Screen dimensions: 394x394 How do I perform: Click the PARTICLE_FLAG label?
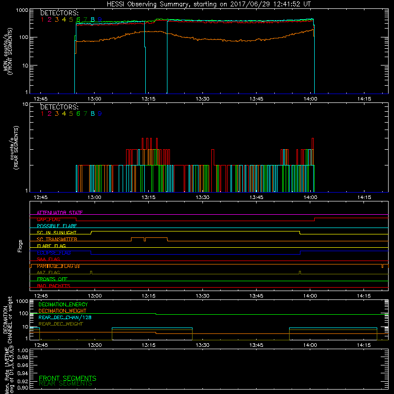(x=55, y=266)
